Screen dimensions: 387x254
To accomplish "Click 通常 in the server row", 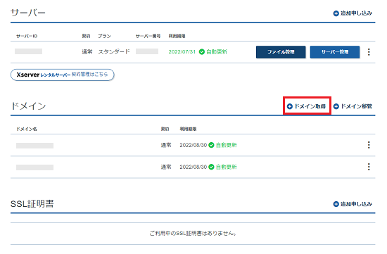I will coord(87,52).
